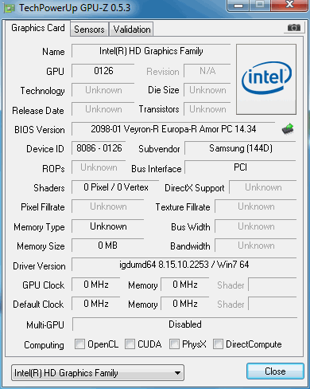Click the Computing label
The width and height of the screenshot is (310, 389).
click(44, 345)
